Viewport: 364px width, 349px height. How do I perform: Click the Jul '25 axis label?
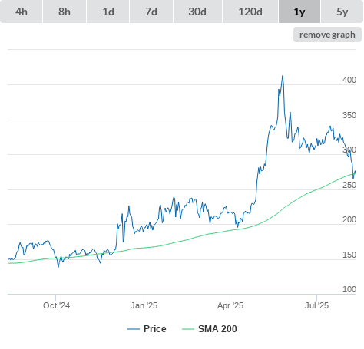[316, 305]
